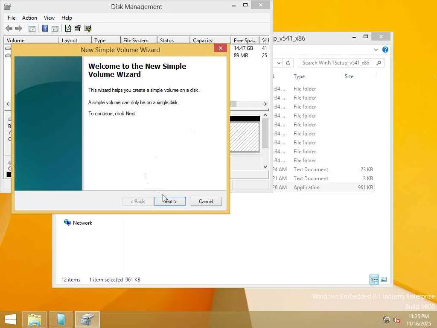This screenshot has width=437, height=328.
Task: Sort by the Status column header
Action: click(173, 41)
